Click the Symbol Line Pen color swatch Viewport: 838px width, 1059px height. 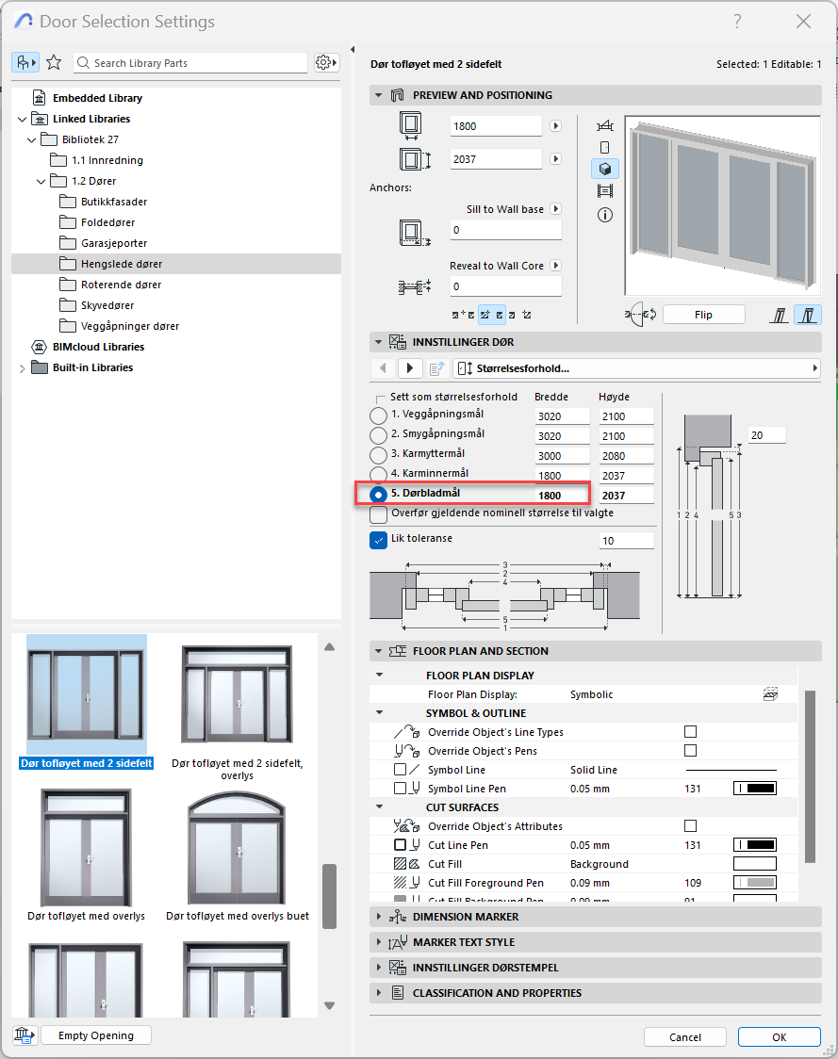click(x=754, y=789)
